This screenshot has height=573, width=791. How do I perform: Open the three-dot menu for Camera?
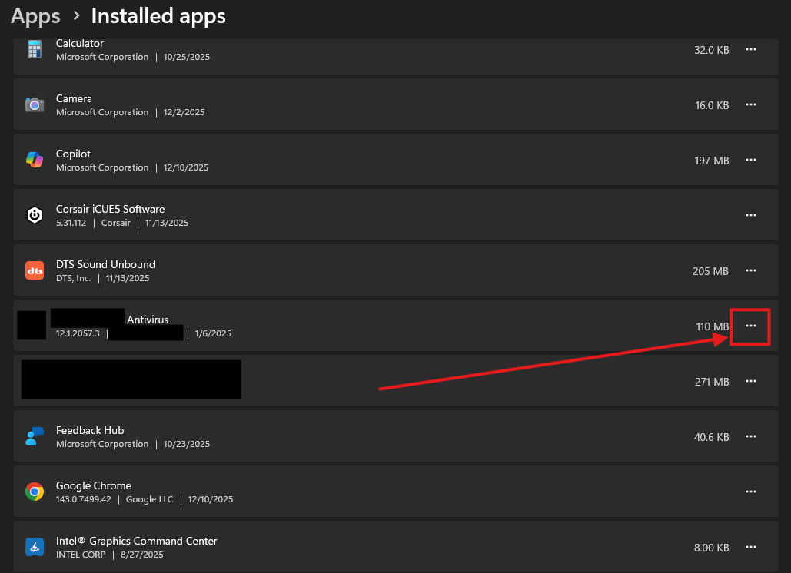(751, 104)
